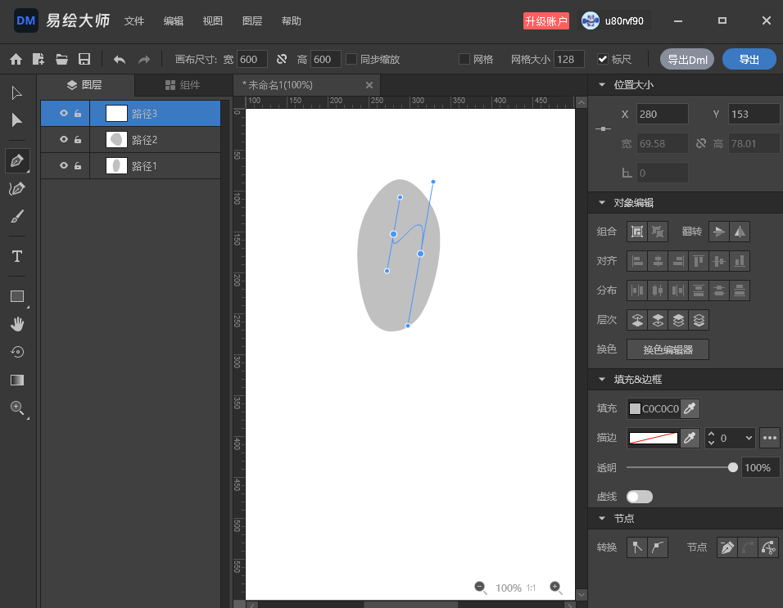Enable 同步缩放 checkbox
Viewport: 783px width, 608px height.
[x=351, y=59]
